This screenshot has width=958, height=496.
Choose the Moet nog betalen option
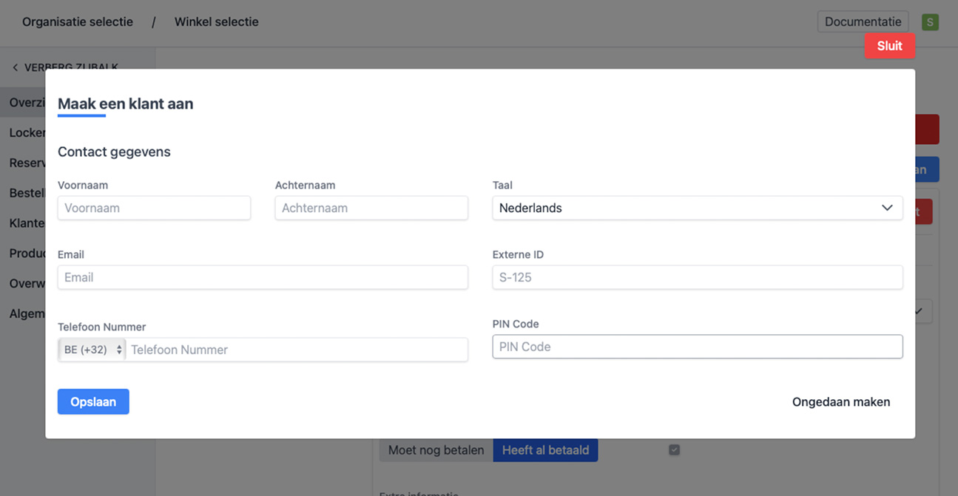coord(436,449)
